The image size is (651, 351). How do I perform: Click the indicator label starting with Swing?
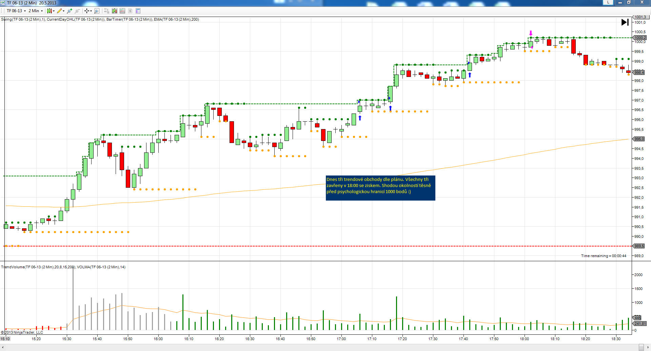click(100, 19)
